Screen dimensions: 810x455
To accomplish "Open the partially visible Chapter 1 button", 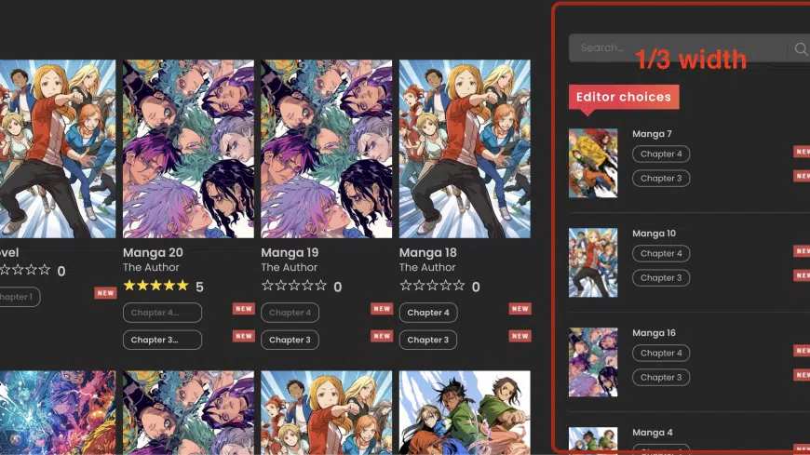I will pos(20,297).
